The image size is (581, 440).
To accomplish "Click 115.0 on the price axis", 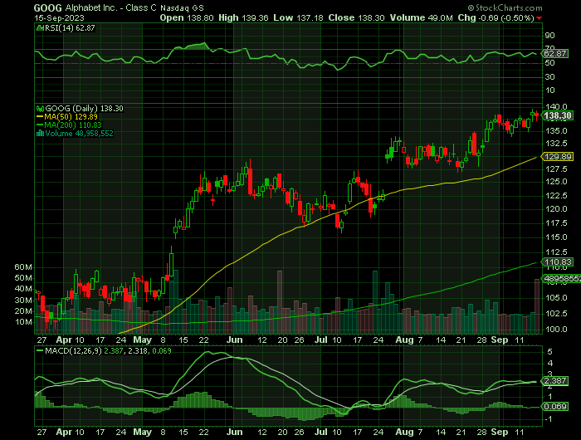I will (556, 237).
